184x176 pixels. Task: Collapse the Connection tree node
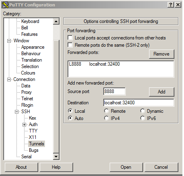pos(9,79)
